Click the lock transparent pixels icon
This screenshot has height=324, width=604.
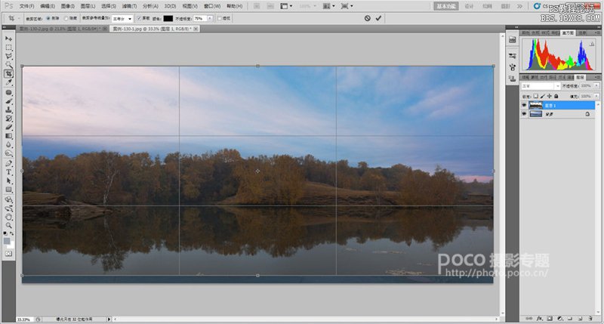pyautogui.click(x=536, y=96)
